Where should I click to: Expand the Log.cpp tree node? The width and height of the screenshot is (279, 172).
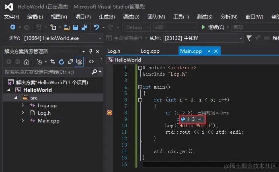pos(23,105)
